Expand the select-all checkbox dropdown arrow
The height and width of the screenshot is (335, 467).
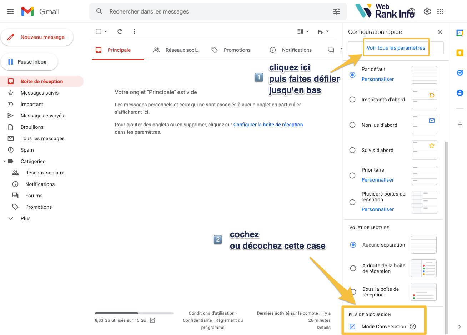pyautogui.click(x=106, y=31)
